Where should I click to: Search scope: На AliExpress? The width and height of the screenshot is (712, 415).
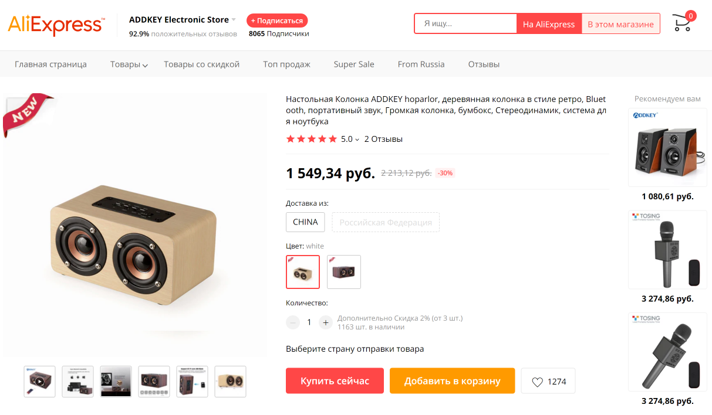coord(549,24)
